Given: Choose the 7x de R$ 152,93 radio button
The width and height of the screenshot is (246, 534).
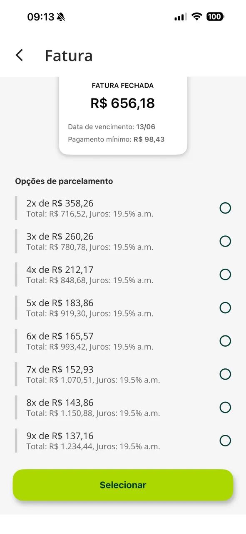Looking at the screenshot, I should click(x=225, y=374).
